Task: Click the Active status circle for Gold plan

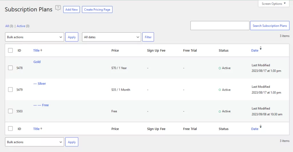Action: click(220, 68)
